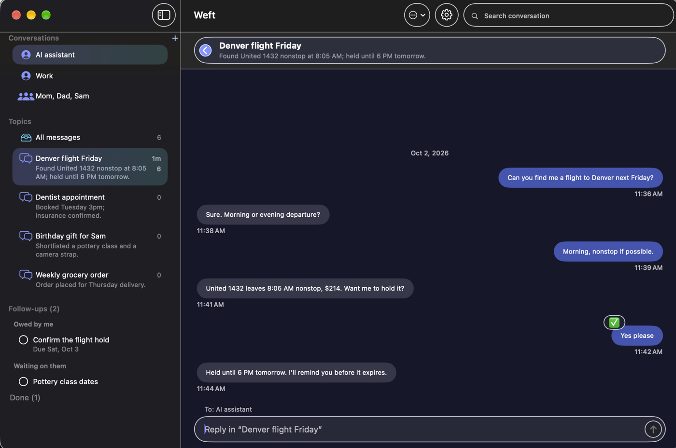
Task: Click the "Sure. Morning or evening departure?" message
Action: point(263,215)
